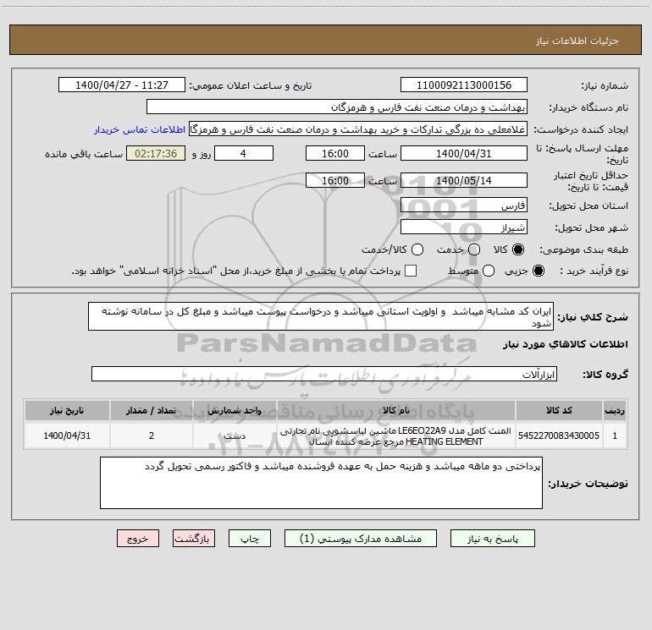The height and width of the screenshot is (630, 652).
Task: Click the quantity cell showing 2
Action: (x=152, y=436)
